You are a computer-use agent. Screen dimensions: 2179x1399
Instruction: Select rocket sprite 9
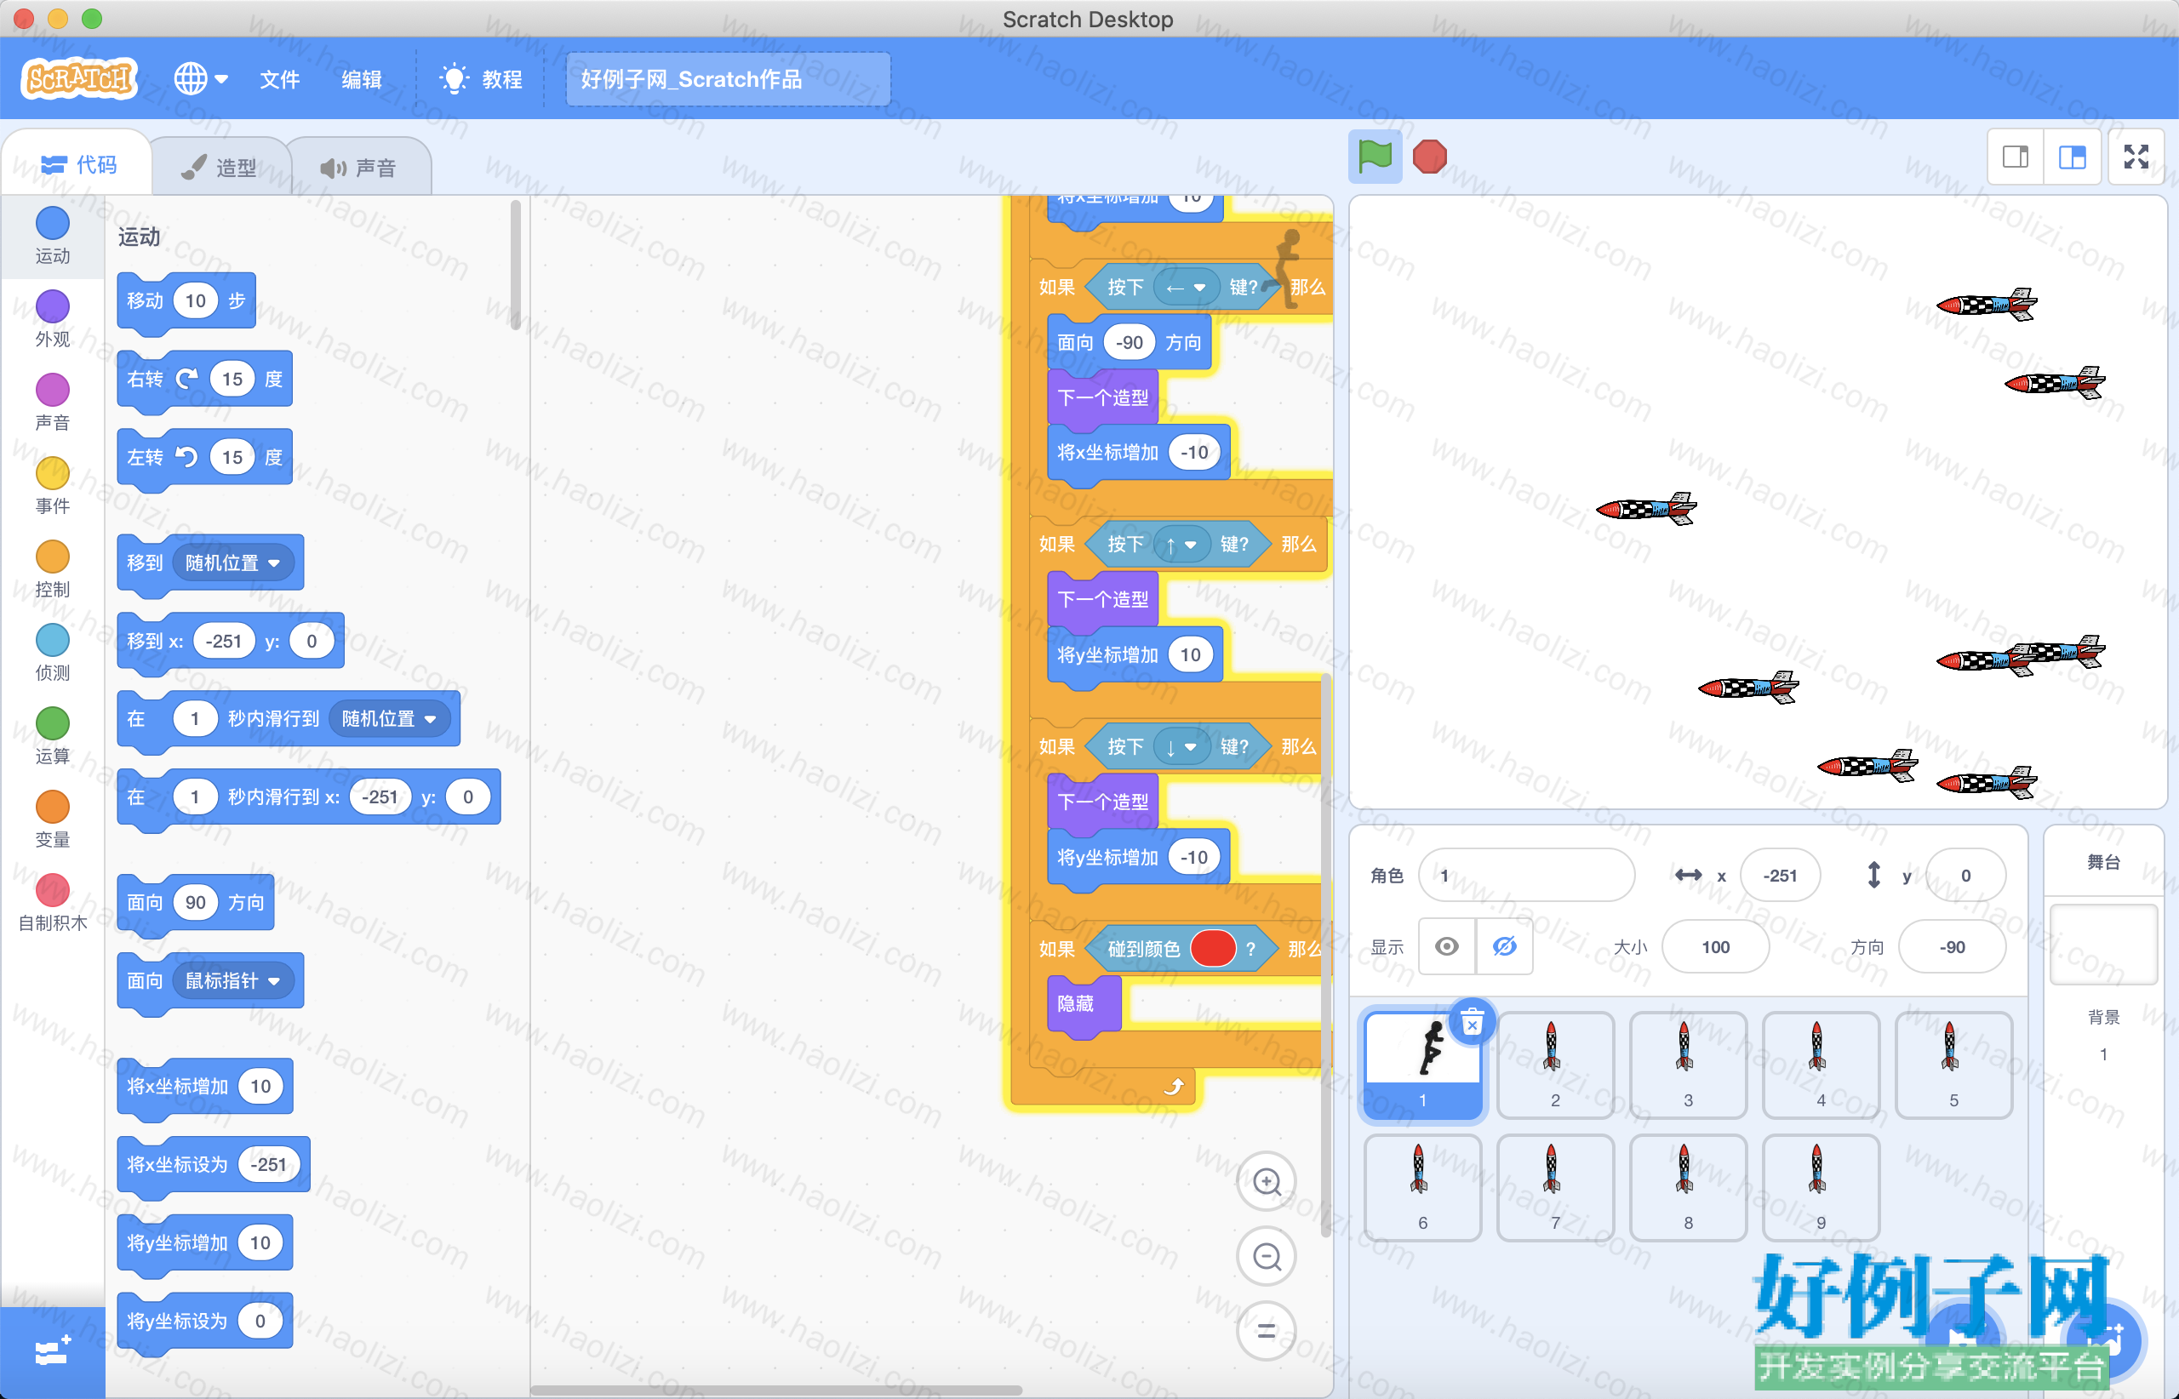pos(1820,1187)
